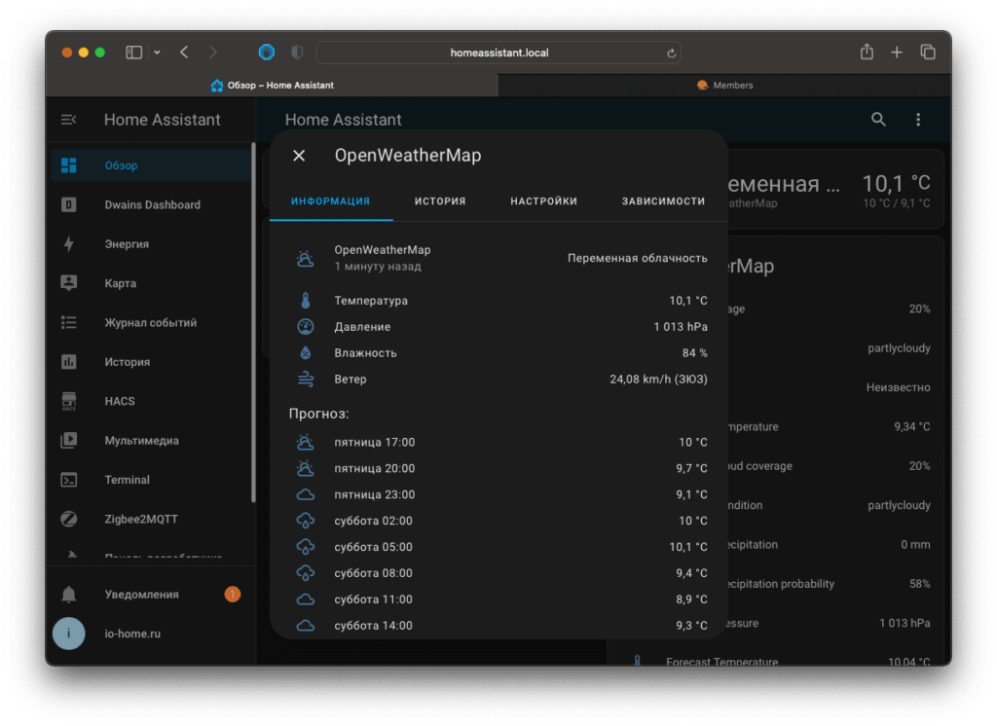Viewport: 997px width, 726px height.
Task: Select the Обзор – Home Assistant browser tab
Action: click(273, 86)
